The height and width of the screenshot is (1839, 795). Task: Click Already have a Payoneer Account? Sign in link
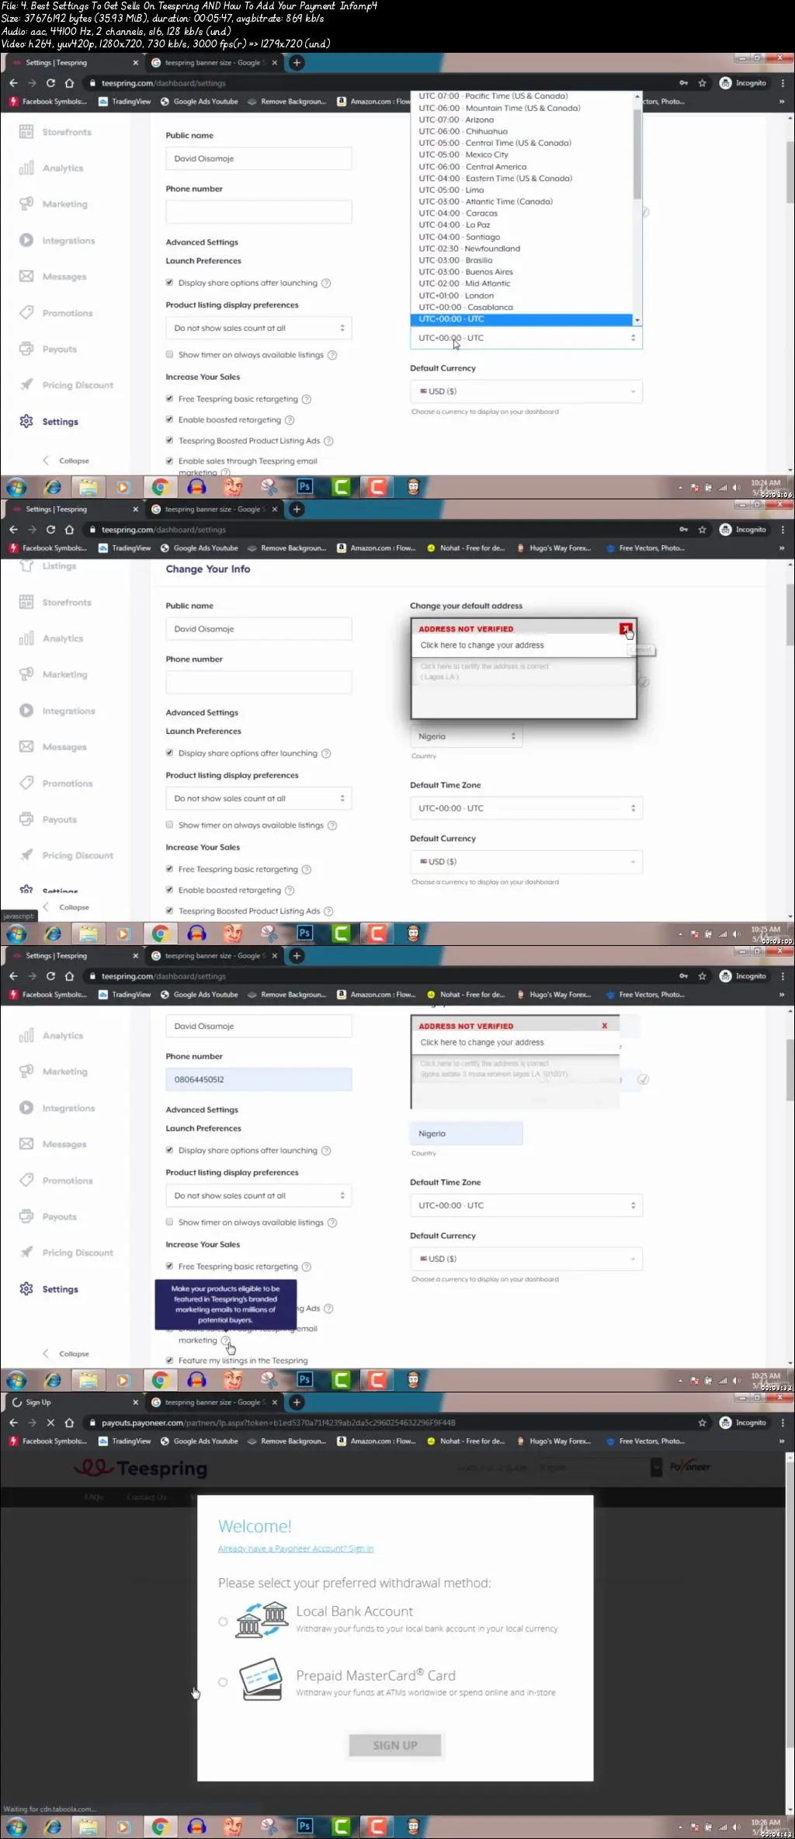pyautogui.click(x=296, y=1549)
